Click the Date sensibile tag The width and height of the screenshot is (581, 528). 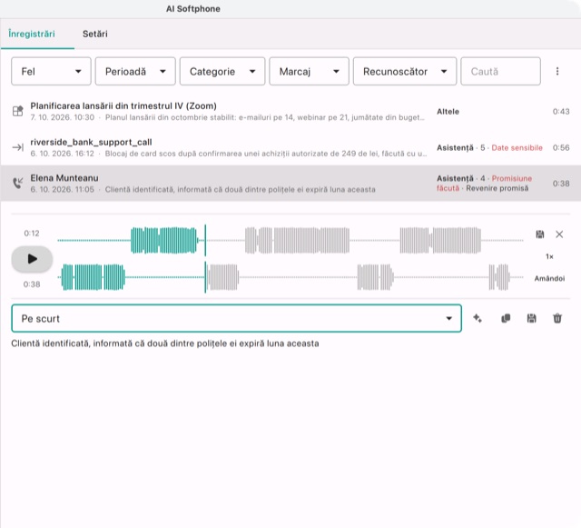point(517,148)
